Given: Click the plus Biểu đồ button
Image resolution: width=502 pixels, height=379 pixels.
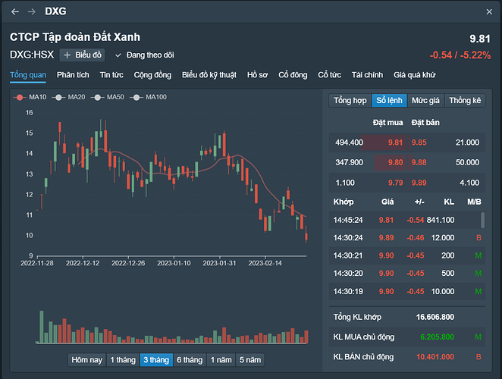Looking at the screenshot, I should tap(81, 55).
